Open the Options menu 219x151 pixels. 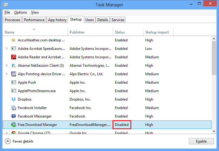21,12
